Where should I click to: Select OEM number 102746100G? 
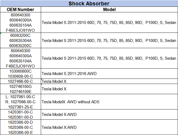point(20,86)
